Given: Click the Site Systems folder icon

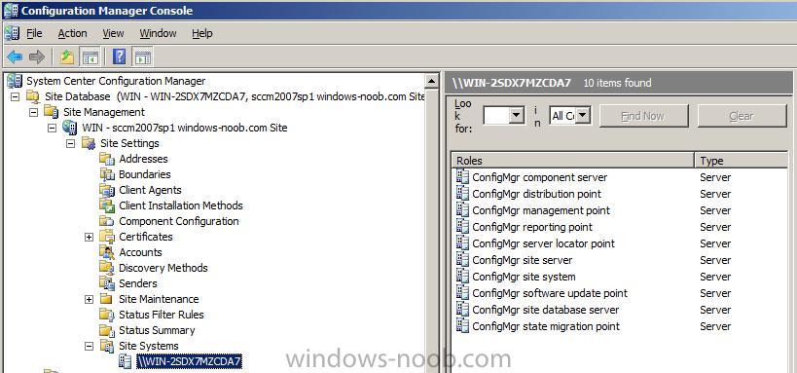Looking at the screenshot, I should coord(107,346).
